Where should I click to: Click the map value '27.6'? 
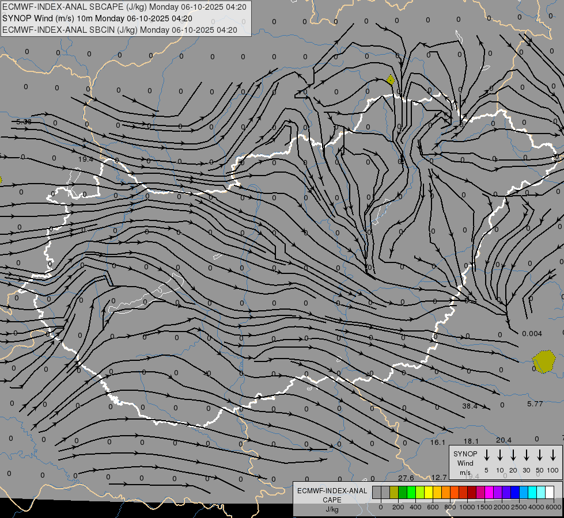[406, 478]
